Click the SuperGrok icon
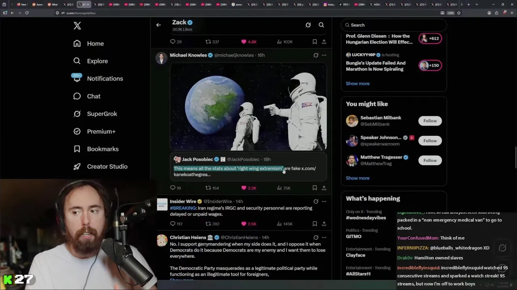 coord(77,114)
